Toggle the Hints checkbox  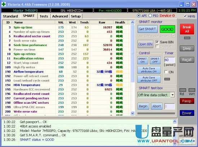185,16
